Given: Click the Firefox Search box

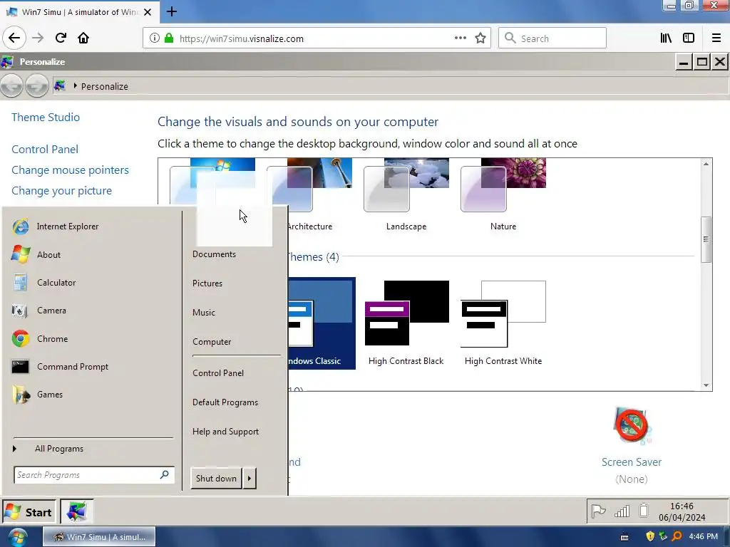Looking at the screenshot, I should [552, 38].
